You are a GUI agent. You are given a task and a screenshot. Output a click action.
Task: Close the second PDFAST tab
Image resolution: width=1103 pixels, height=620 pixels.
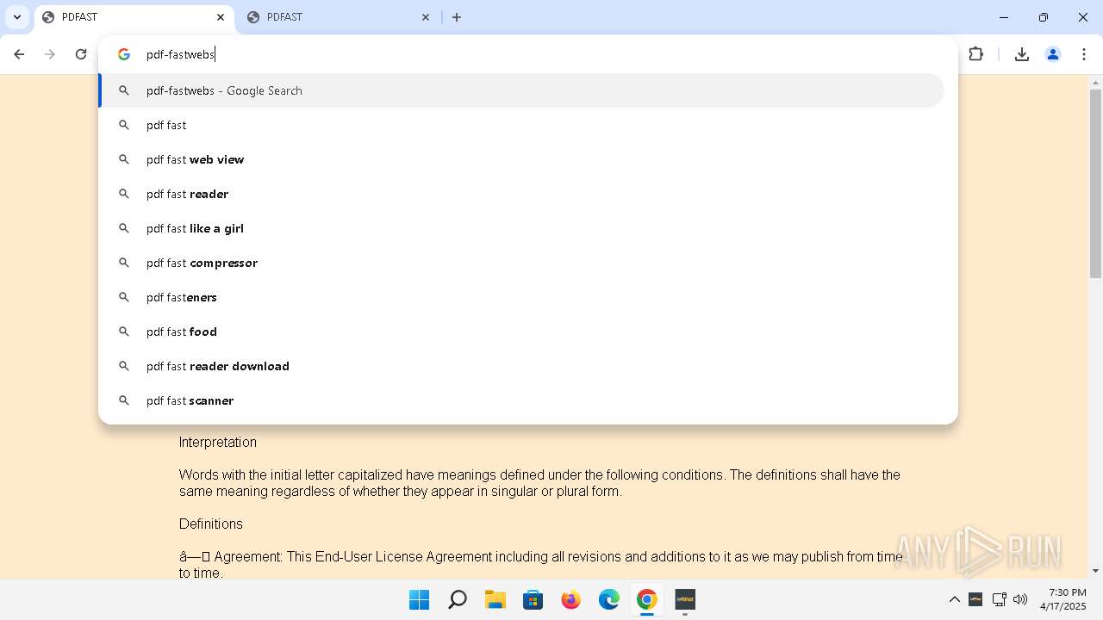[x=426, y=17]
